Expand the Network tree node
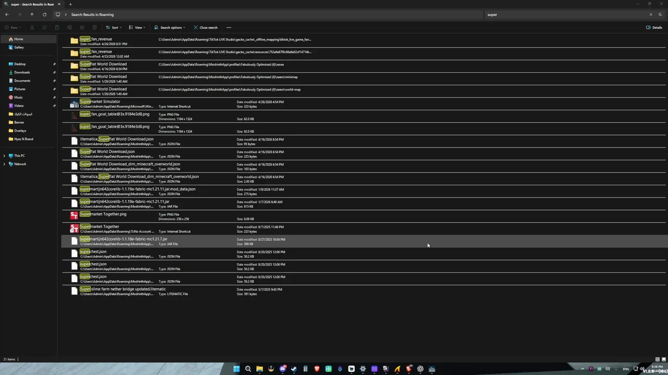The height and width of the screenshot is (375, 668). click(x=4, y=164)
